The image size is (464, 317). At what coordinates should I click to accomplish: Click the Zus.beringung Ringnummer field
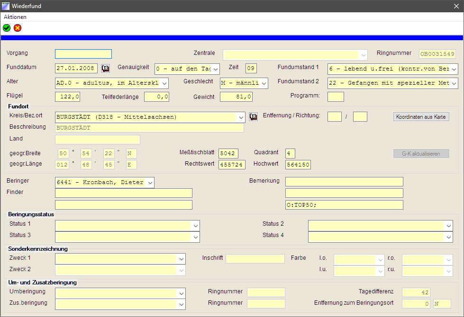pos(266,304)
